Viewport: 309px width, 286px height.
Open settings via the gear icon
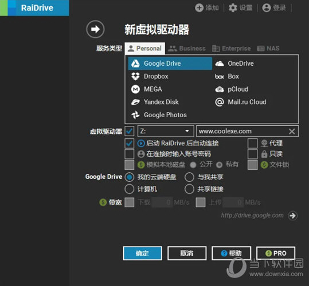[233, 8]
